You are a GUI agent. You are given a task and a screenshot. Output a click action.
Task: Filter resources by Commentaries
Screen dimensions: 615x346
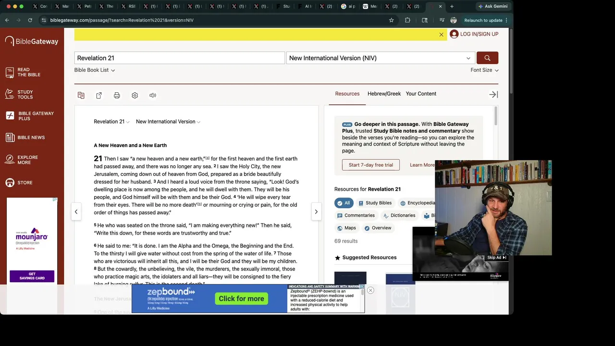[356, 215]
